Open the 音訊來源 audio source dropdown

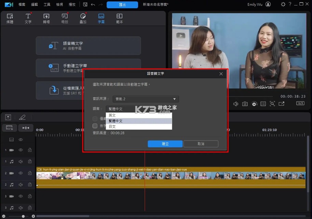click(145, 99)
